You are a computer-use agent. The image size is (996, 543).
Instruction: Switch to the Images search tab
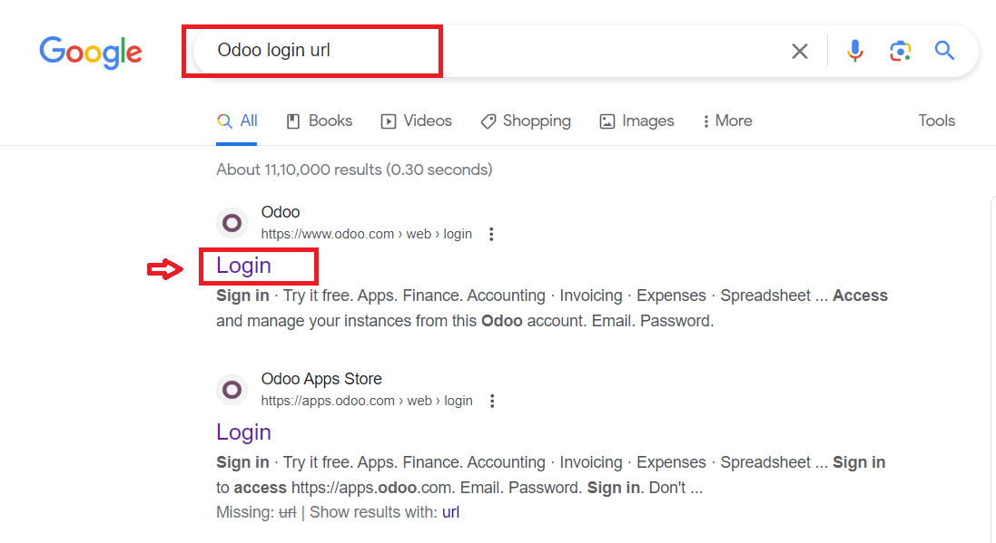coord(636,121)
